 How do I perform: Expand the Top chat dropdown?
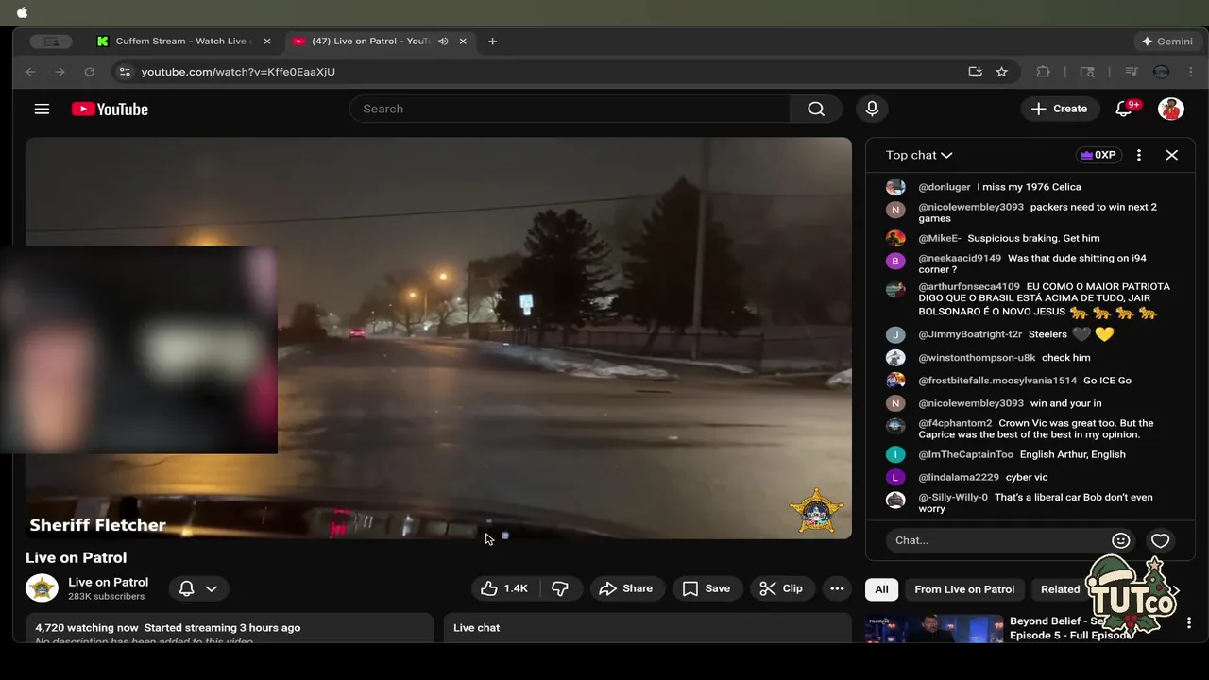point(919,155)
